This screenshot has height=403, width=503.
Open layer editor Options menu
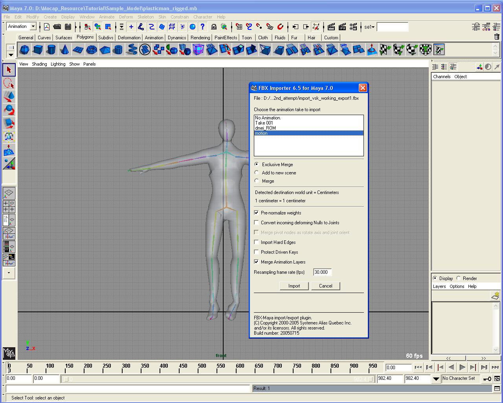[457, 286]
